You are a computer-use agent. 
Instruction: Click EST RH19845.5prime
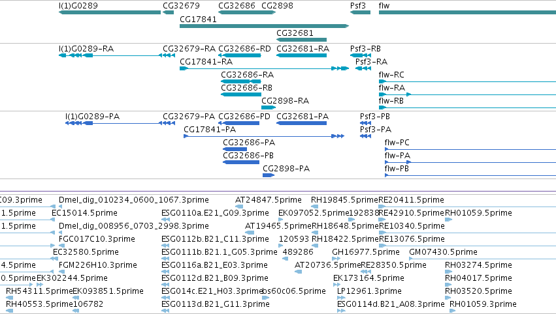344,200
